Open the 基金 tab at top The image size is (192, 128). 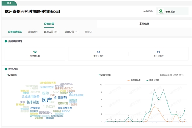[9, 3]
